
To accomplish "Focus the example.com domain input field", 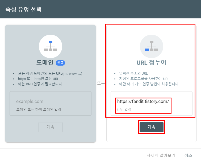I will pyautogui.click(x=51, y=102).
